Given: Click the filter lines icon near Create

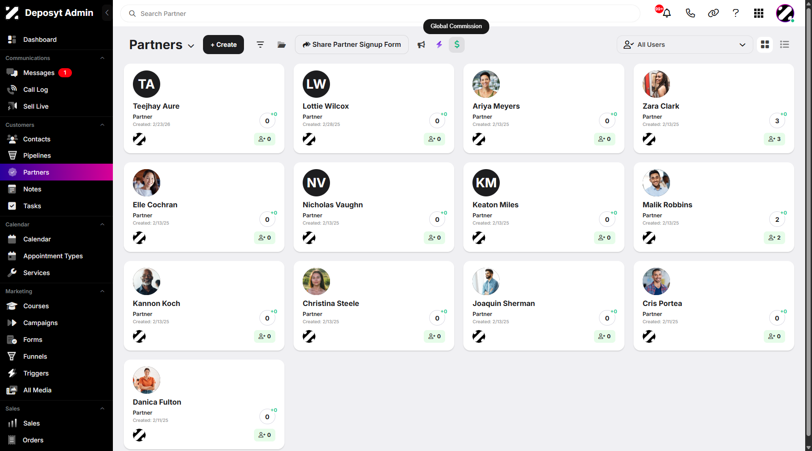Looking at the screenshot, I should 260,45.
